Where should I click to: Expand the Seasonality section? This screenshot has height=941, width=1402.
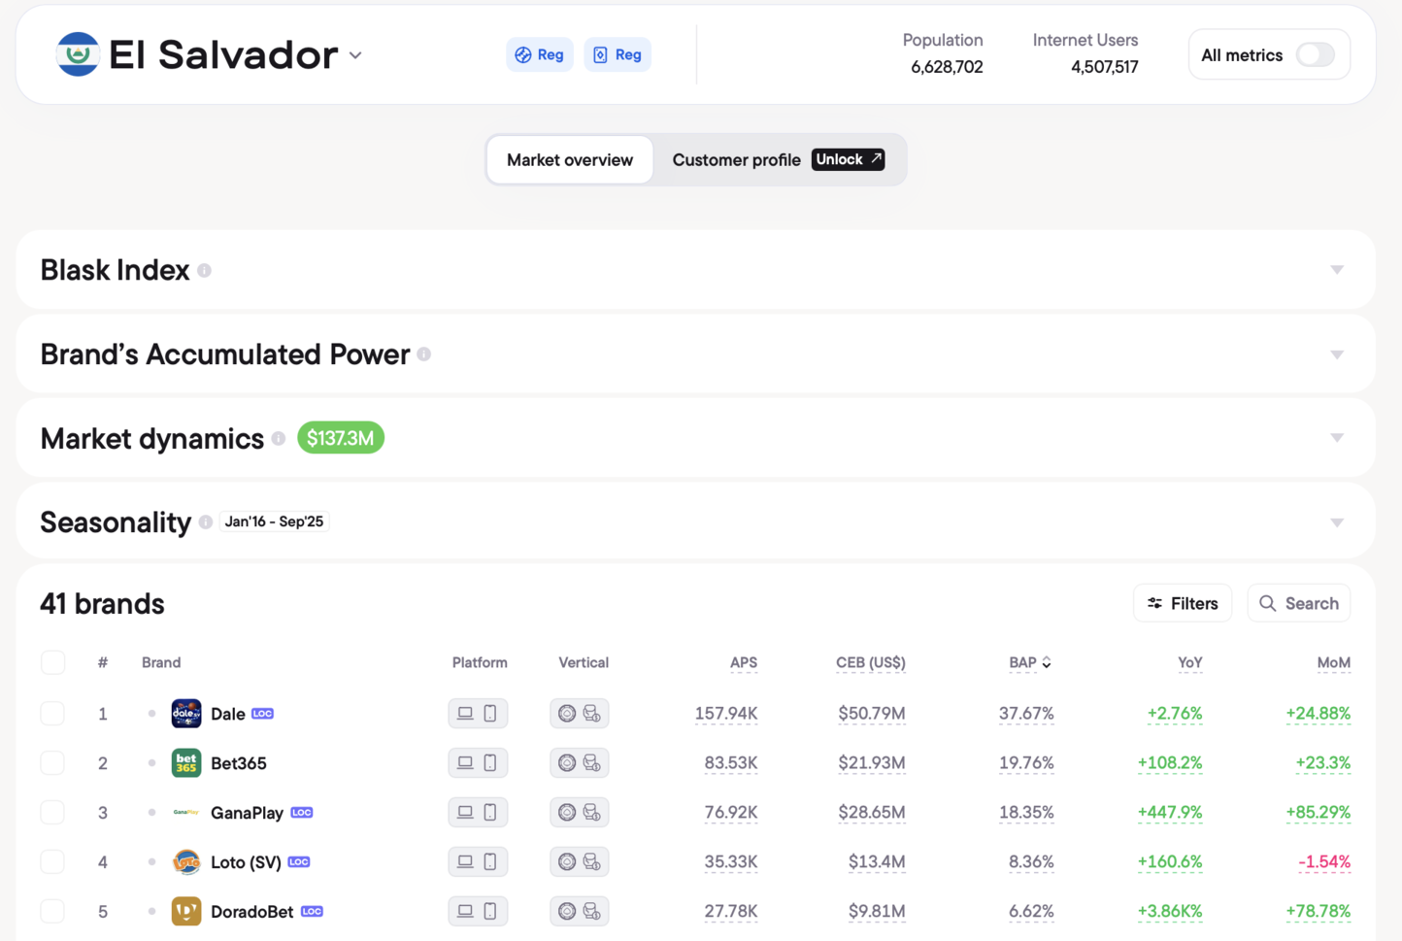point(1336,522)
